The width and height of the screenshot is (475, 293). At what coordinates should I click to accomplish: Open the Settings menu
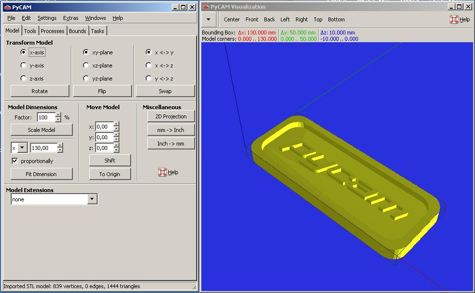coord(47,18)
